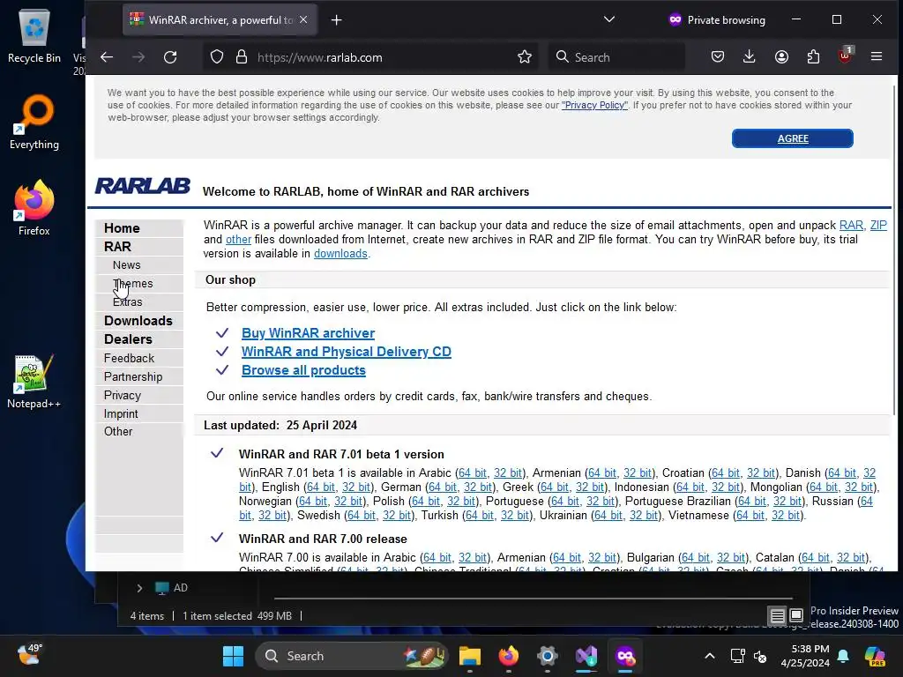Open Settings gear from the taskbar
This screenshot has height=677, width=903.
click(547, 656)
